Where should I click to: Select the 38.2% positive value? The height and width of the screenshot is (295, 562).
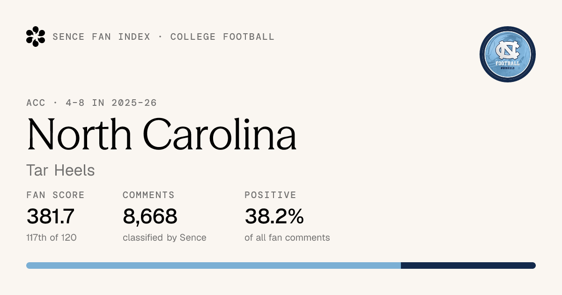coord(274,216)
